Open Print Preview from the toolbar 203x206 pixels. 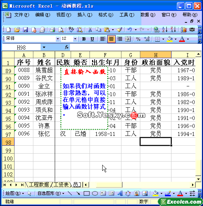(x=61, y=30)
